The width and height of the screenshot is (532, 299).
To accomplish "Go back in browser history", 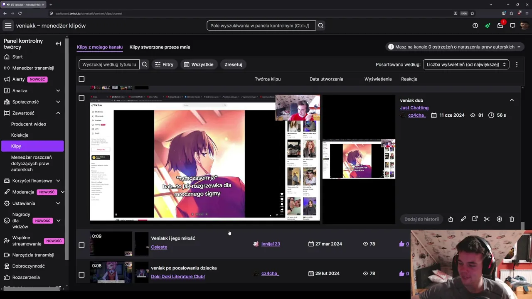I will point(5,13).
